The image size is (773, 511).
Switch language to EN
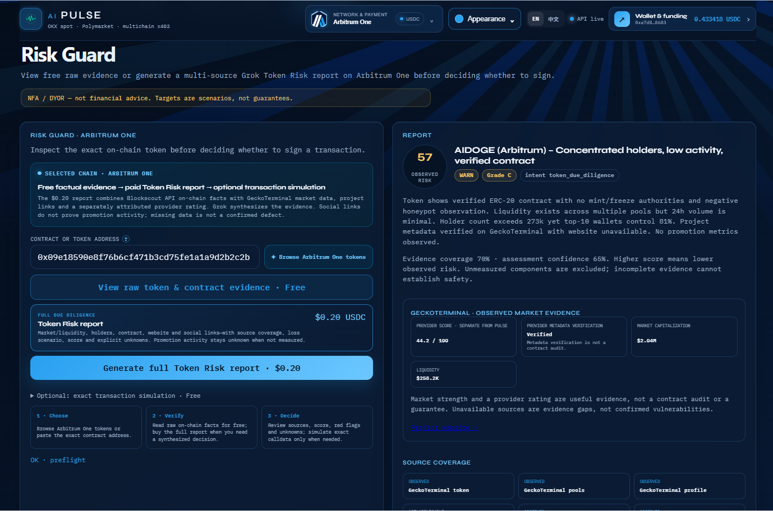click(x=536, y=19)
